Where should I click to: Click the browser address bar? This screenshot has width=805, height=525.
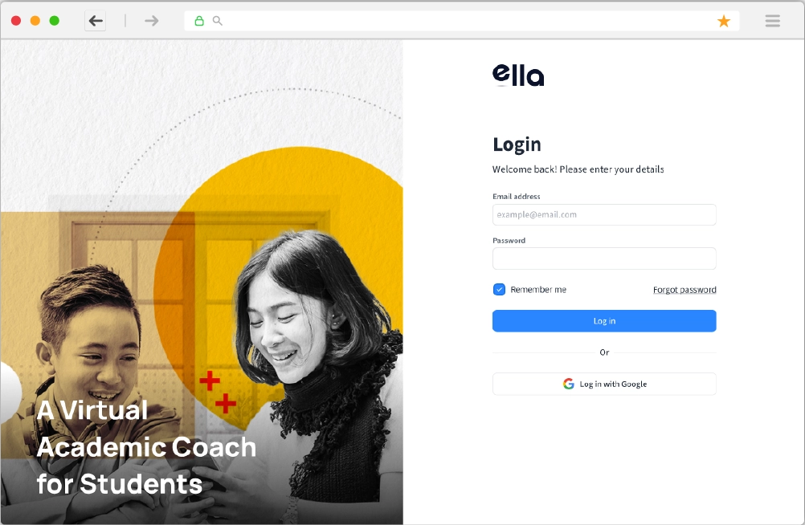[x=462, y=21]
